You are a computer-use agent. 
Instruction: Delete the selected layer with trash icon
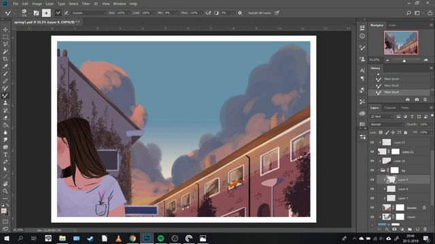coord(425,229)
